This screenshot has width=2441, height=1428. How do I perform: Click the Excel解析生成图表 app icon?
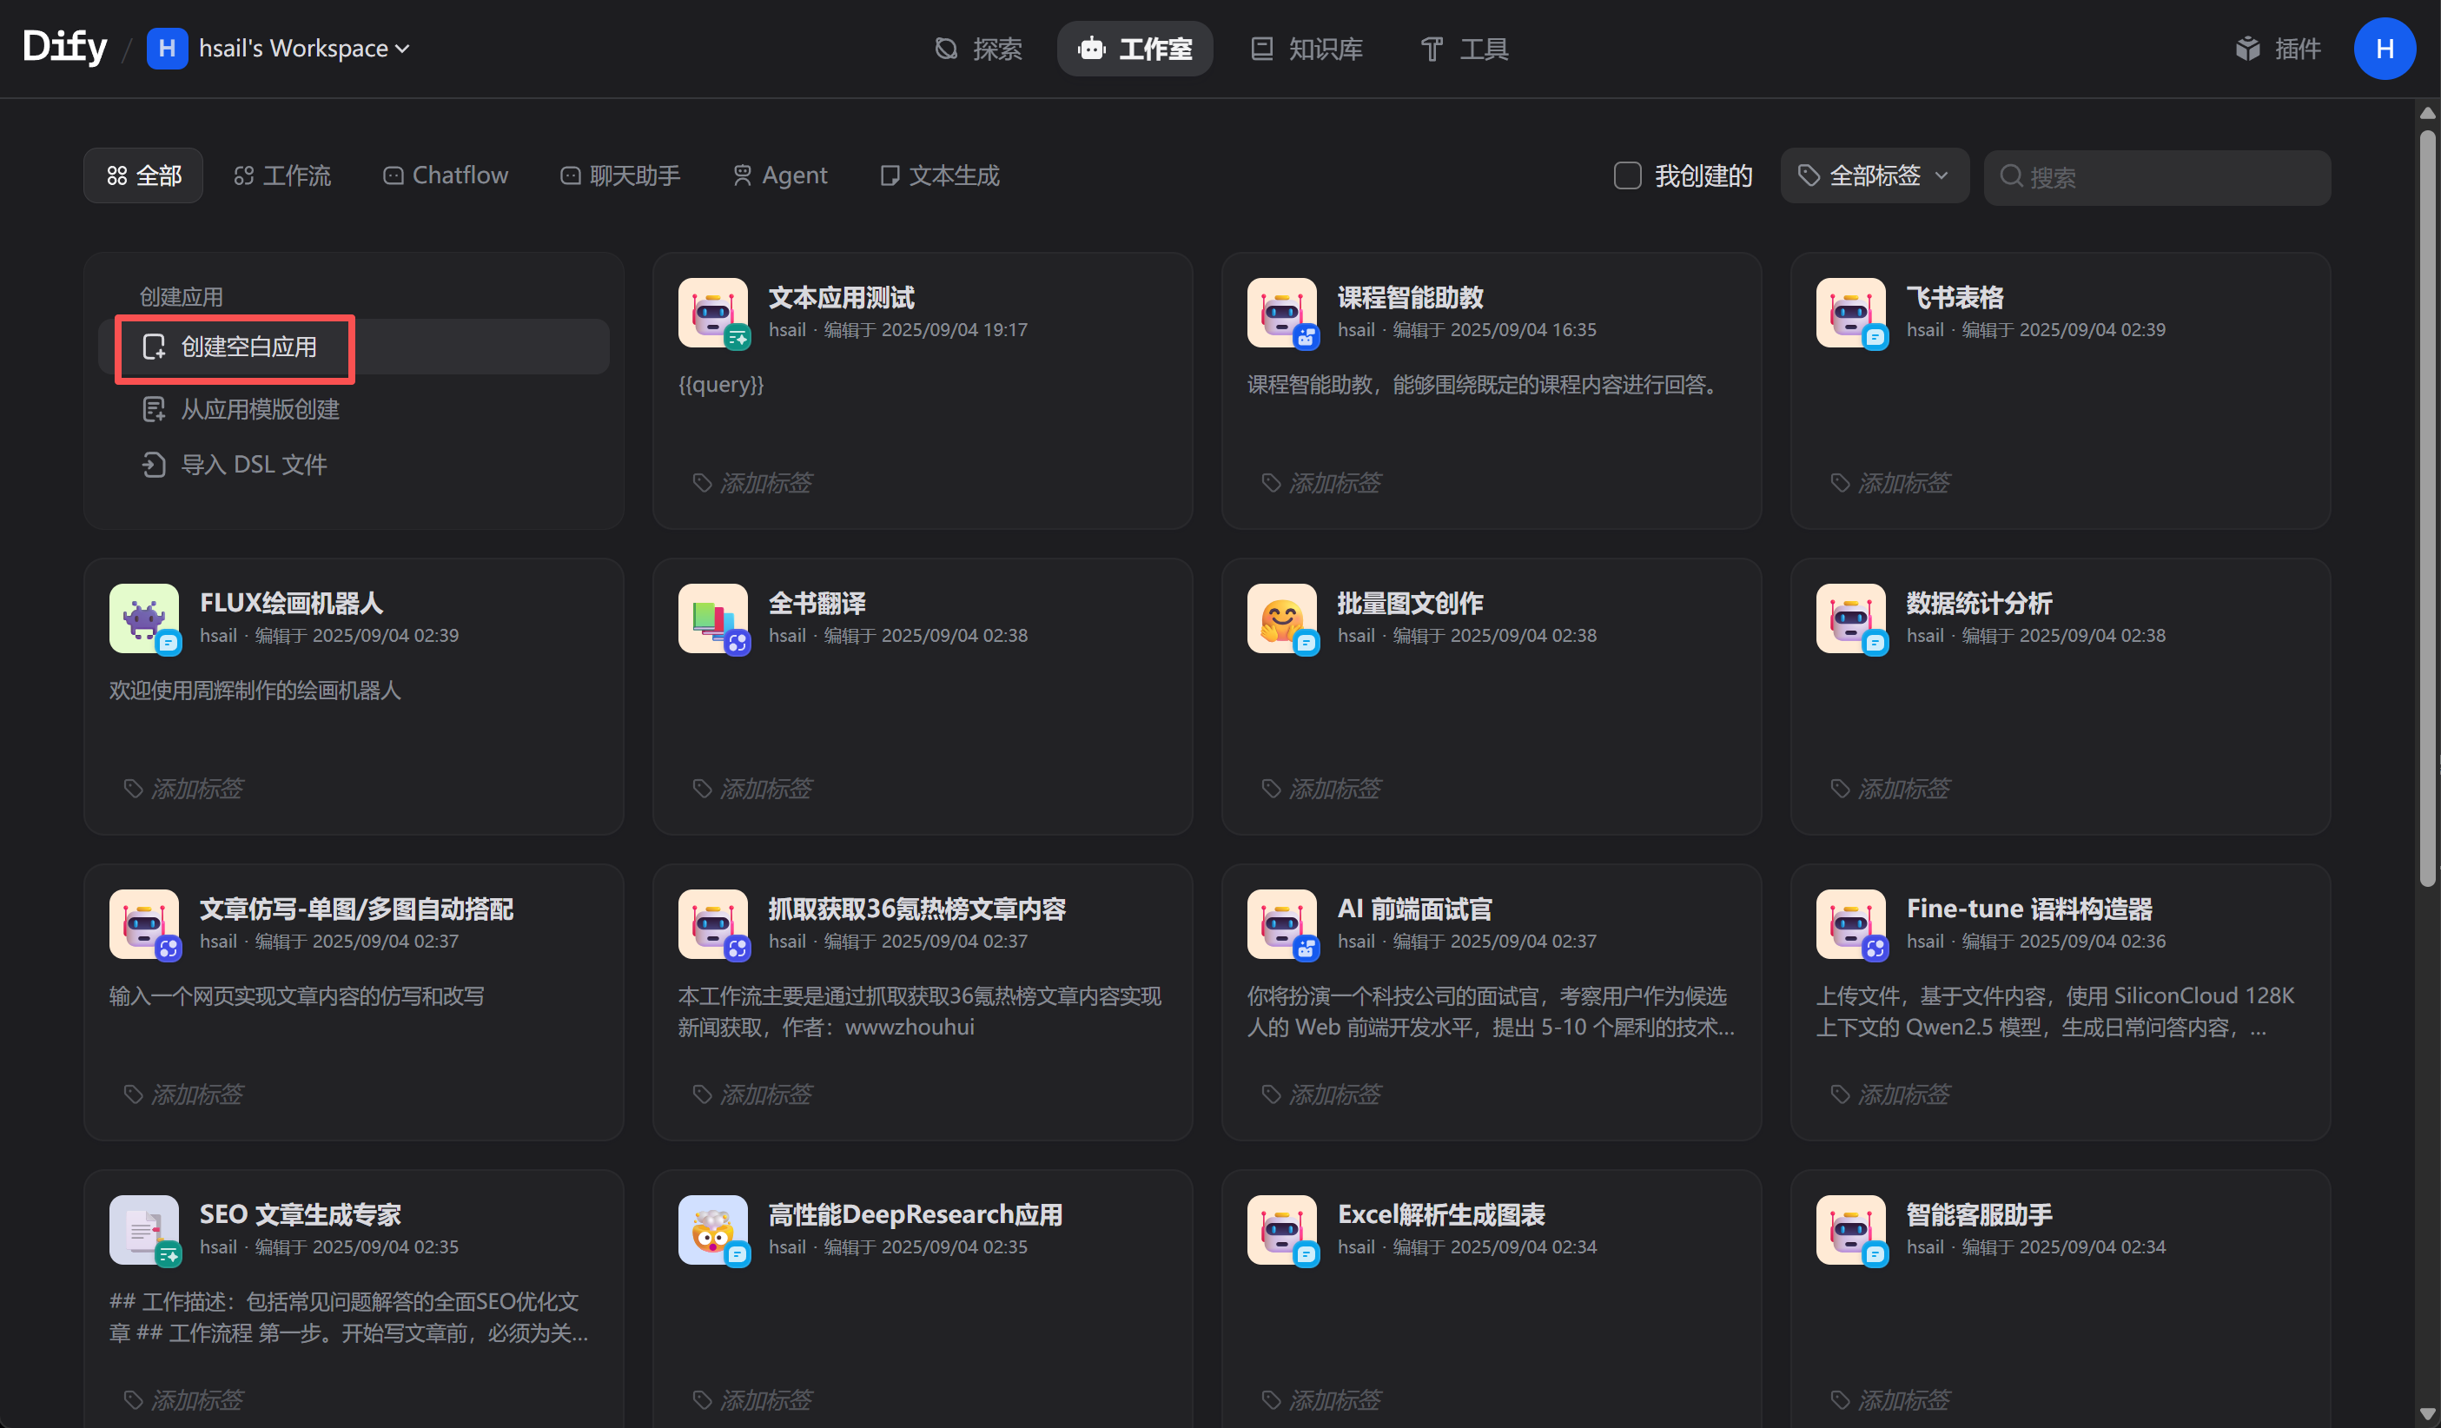point(1281,1229)
